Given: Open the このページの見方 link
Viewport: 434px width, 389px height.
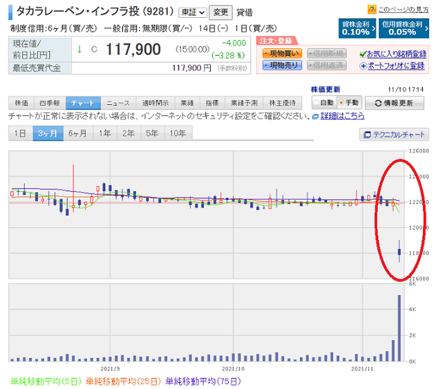Looking at the screenshot, I should pyautogui.click(x=403, y=10).
